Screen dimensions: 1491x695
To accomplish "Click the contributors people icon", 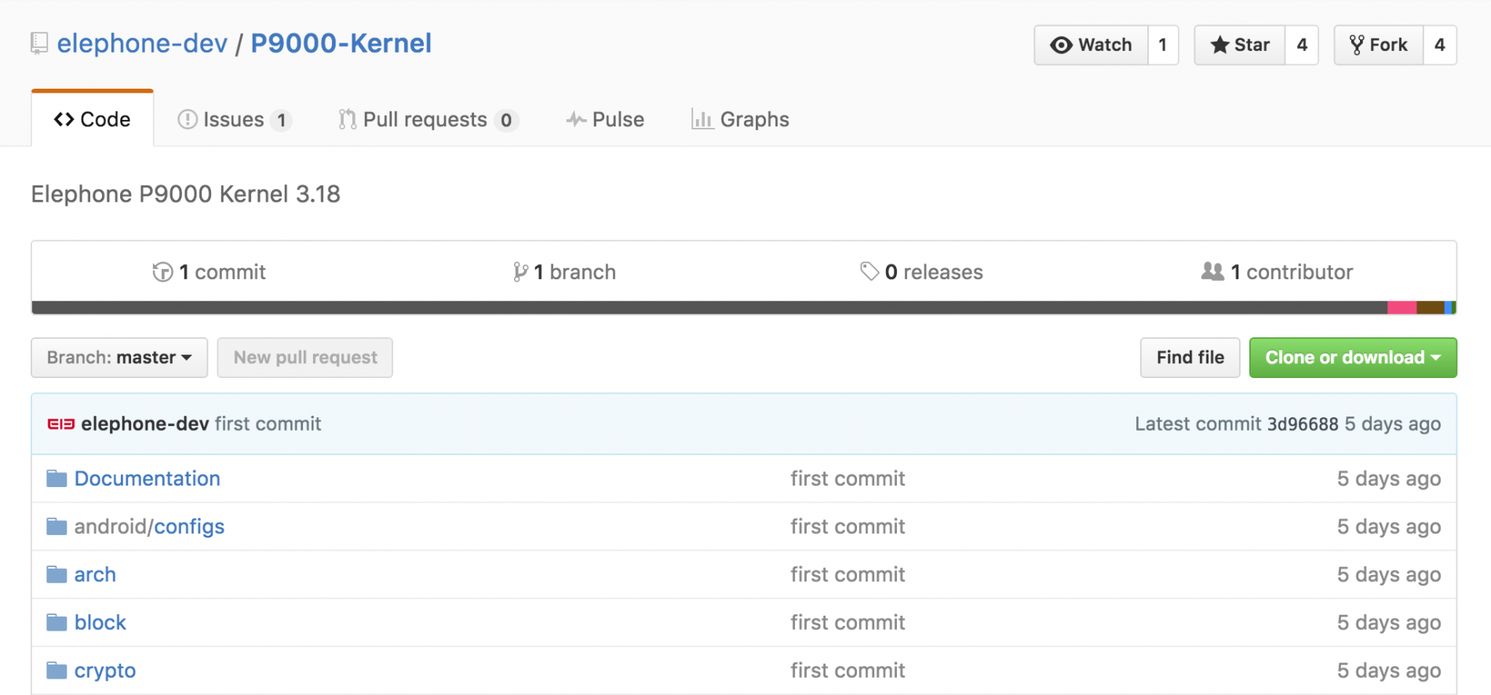I will pos(1212,271).
